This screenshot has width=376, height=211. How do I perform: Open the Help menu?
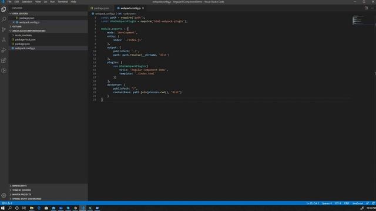(73, 2)
